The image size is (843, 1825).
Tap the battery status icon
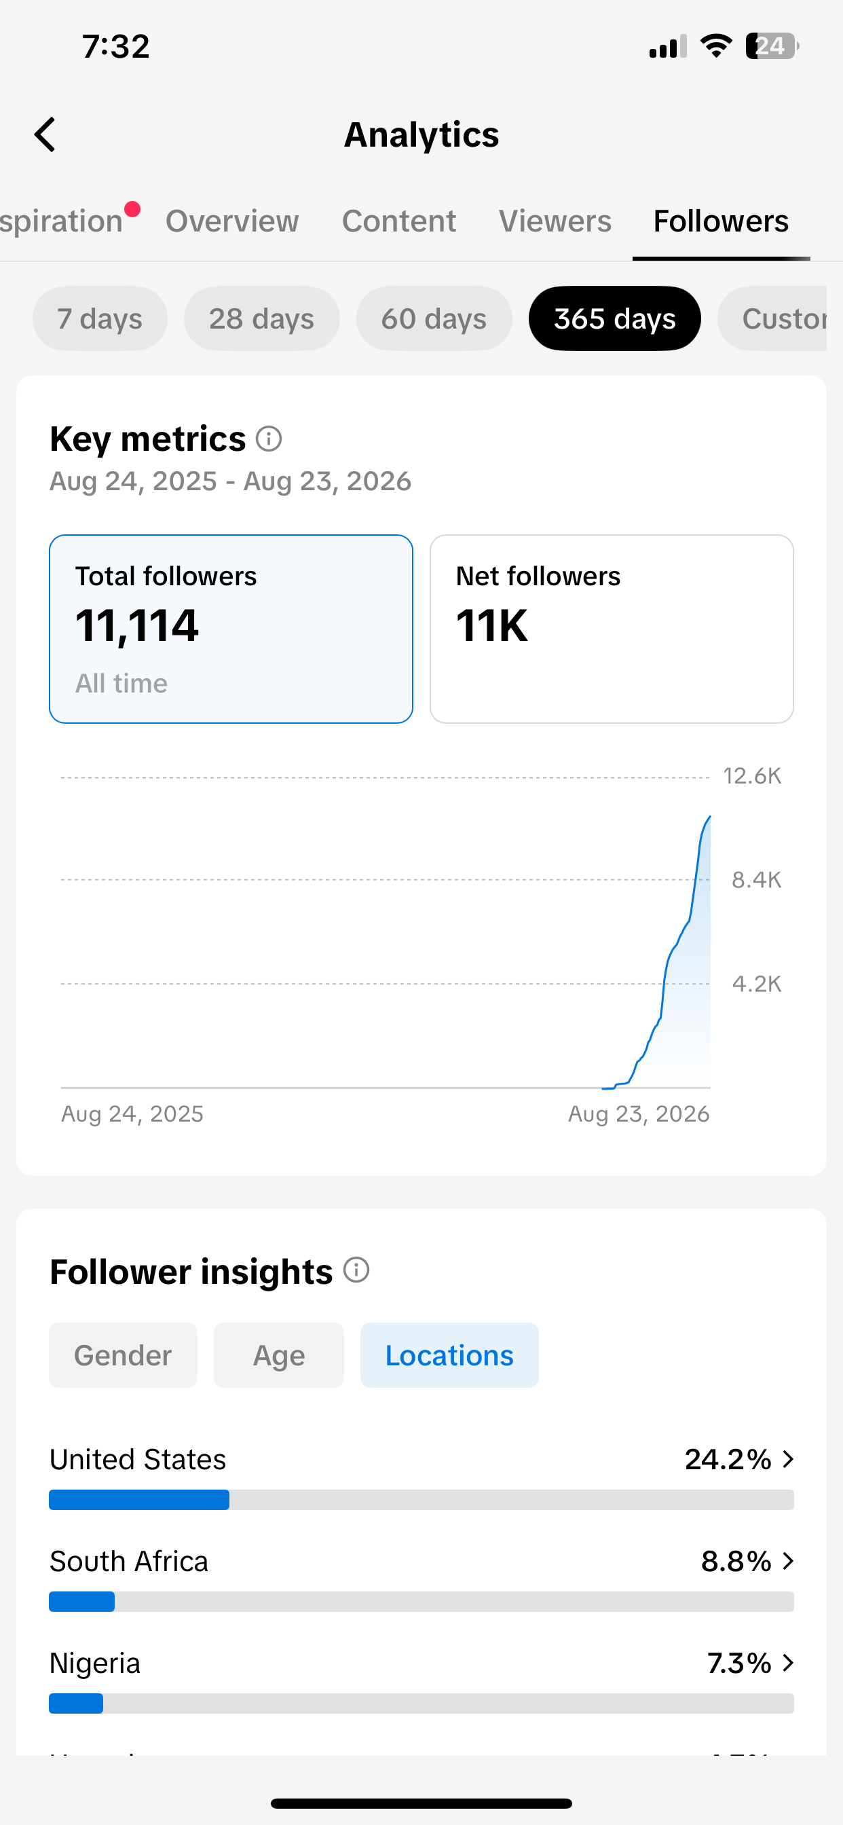coord(772,46)
